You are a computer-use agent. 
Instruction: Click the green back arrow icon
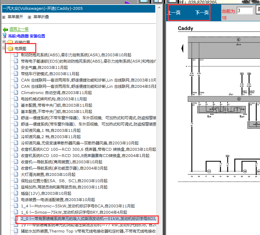coord(5,30)
